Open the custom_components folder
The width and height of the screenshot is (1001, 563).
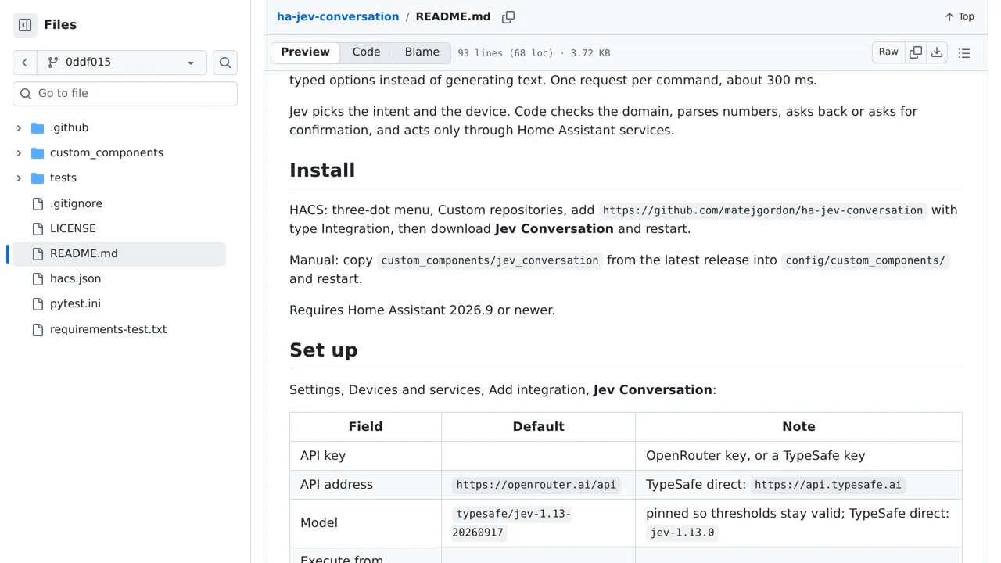pos(106,152)
